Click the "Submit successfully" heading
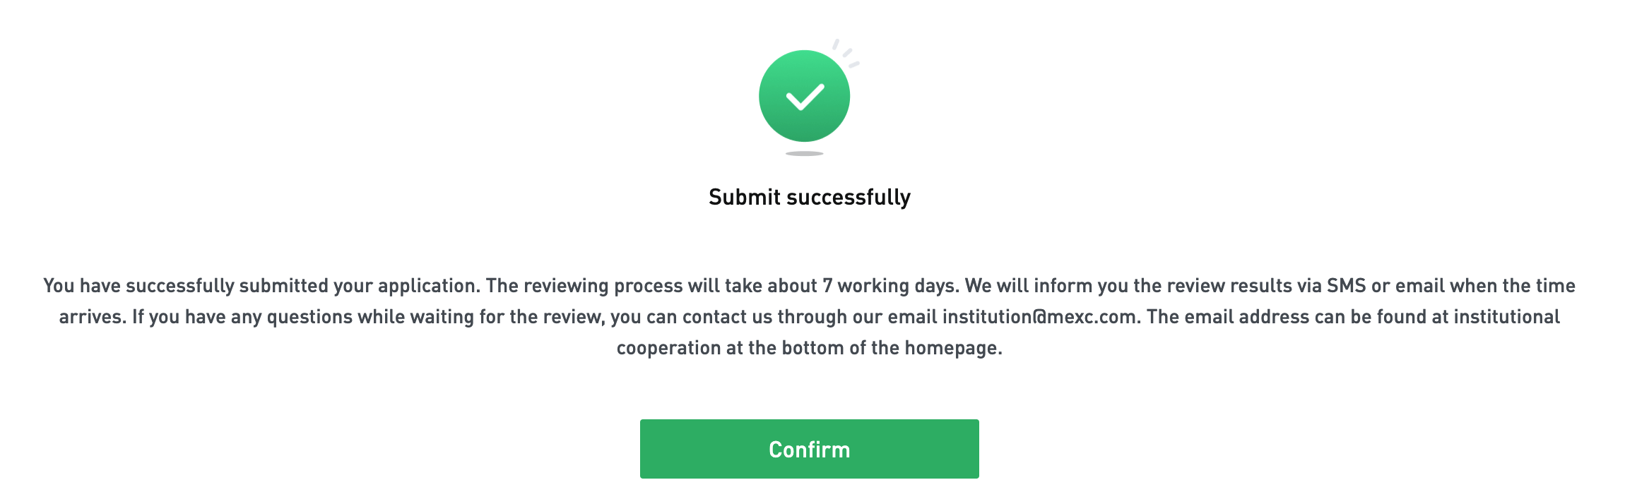The image size is (1649, 504). [810, 197]
